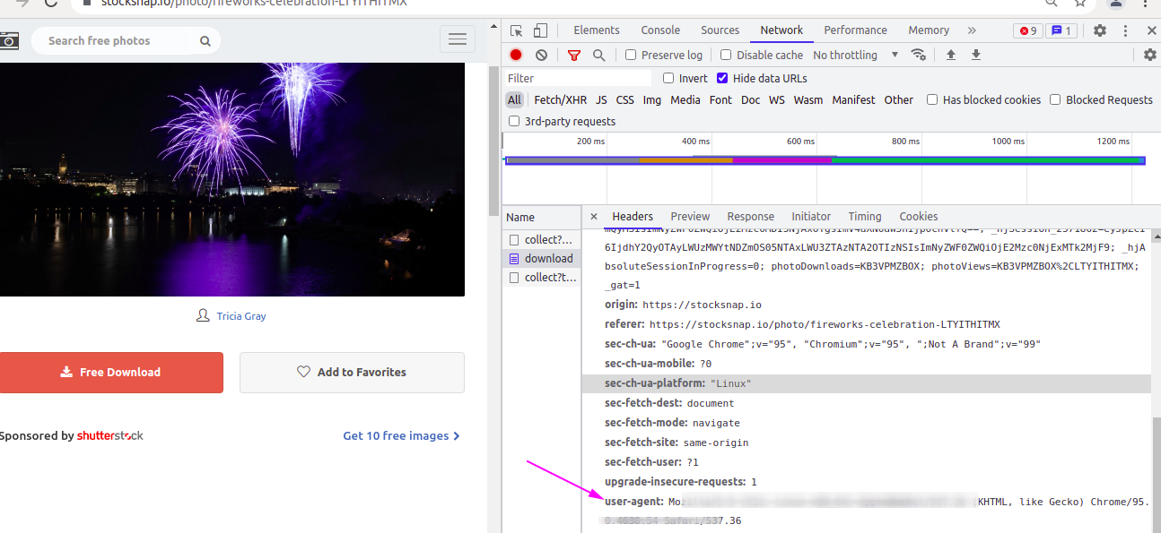This screenshot has width=1161, height=533.
Task: Open DevTools settings gear icon
Action: (x=1100, y=30)
